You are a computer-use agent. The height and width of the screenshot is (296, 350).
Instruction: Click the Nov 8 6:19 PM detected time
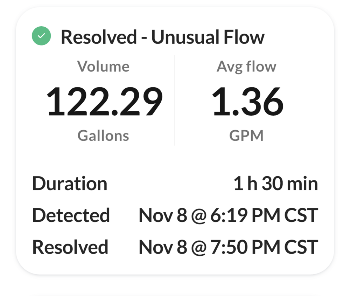(228, 215)
